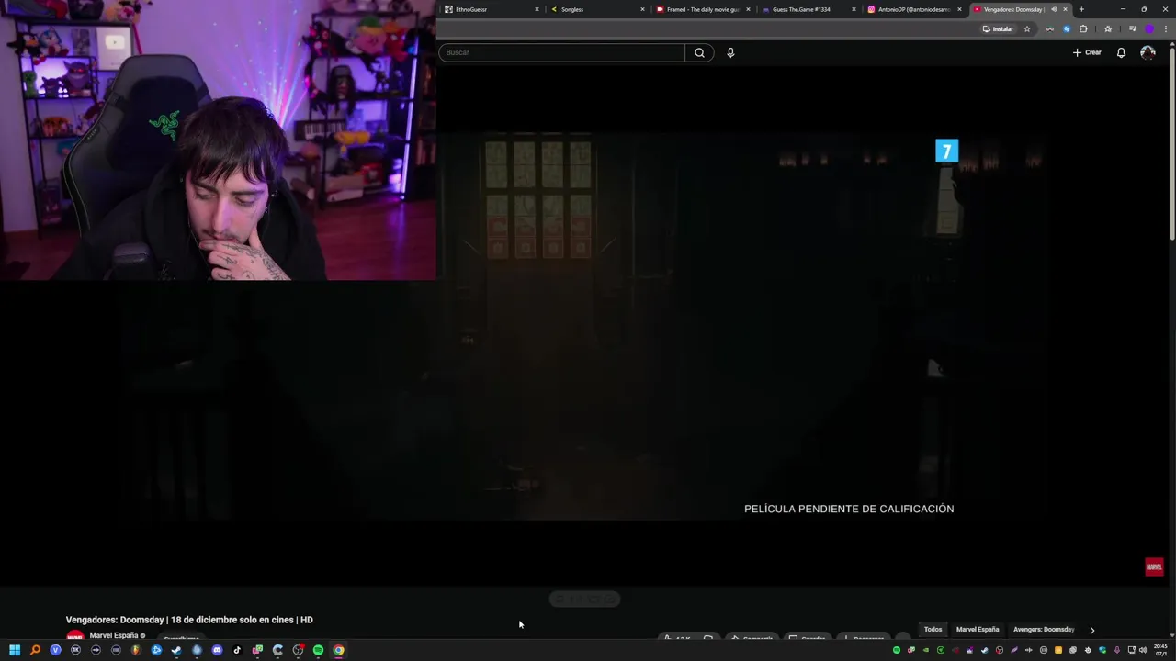The height and width of the screenshot is (661, 1176).
Task: Mute the audio indicator on the Vengadores tab
Action: coord(1054,9)
